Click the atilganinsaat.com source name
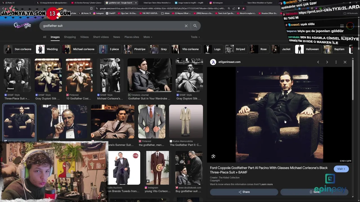360x202 pixels. 229,62
